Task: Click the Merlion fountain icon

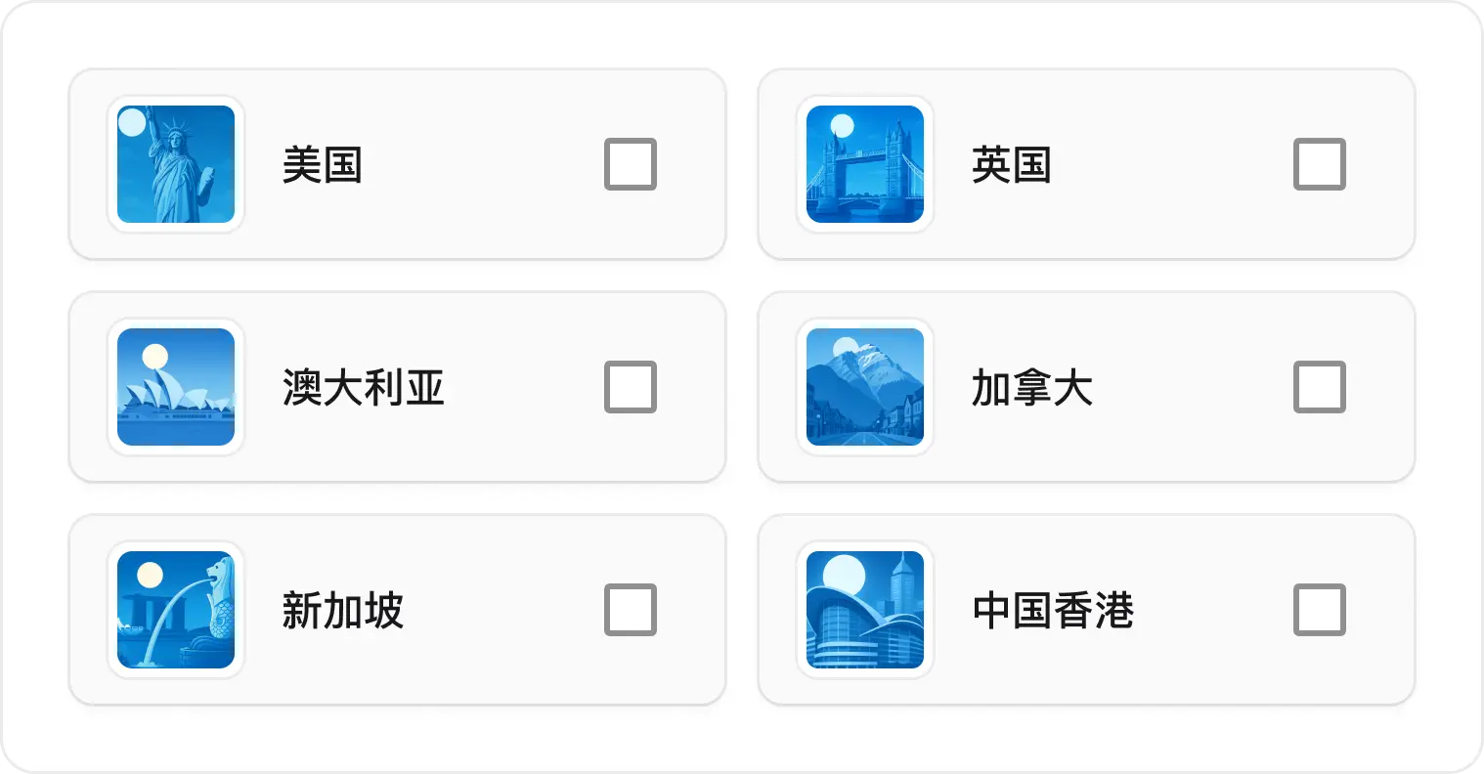Action: click(x=176, y=610)
